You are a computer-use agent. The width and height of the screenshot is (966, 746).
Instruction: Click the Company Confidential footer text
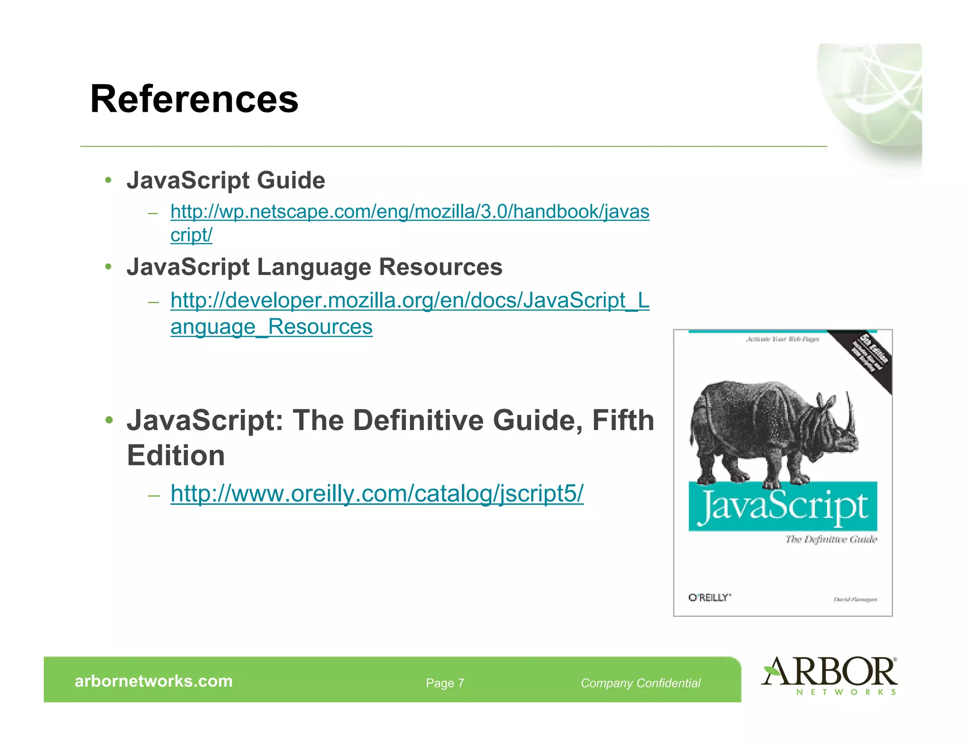(640, 683)
